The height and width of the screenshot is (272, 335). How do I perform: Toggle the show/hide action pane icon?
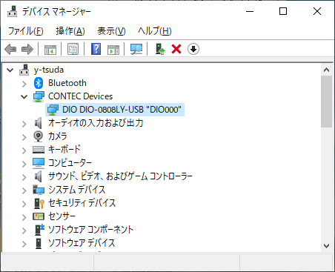pos(113,49)
